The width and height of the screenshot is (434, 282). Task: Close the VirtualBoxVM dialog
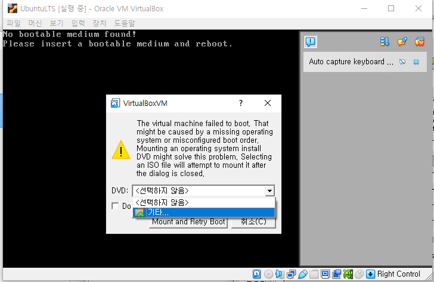(x=267, y=104)
